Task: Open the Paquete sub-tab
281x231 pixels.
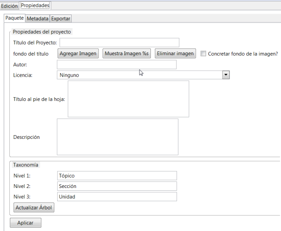Action: pos(15,18)
